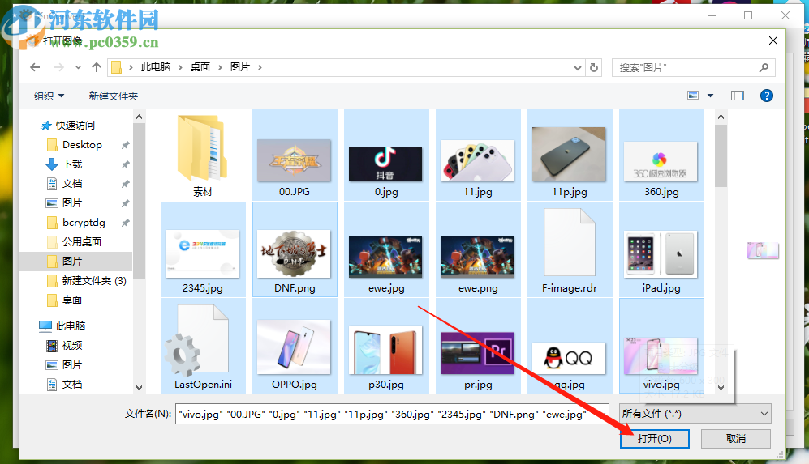Click the file list scrollbar down arrow
Screen dimensions: 809x464
(x=721, y=388)
